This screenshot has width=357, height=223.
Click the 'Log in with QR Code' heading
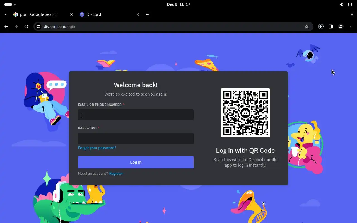coord(245,151)
